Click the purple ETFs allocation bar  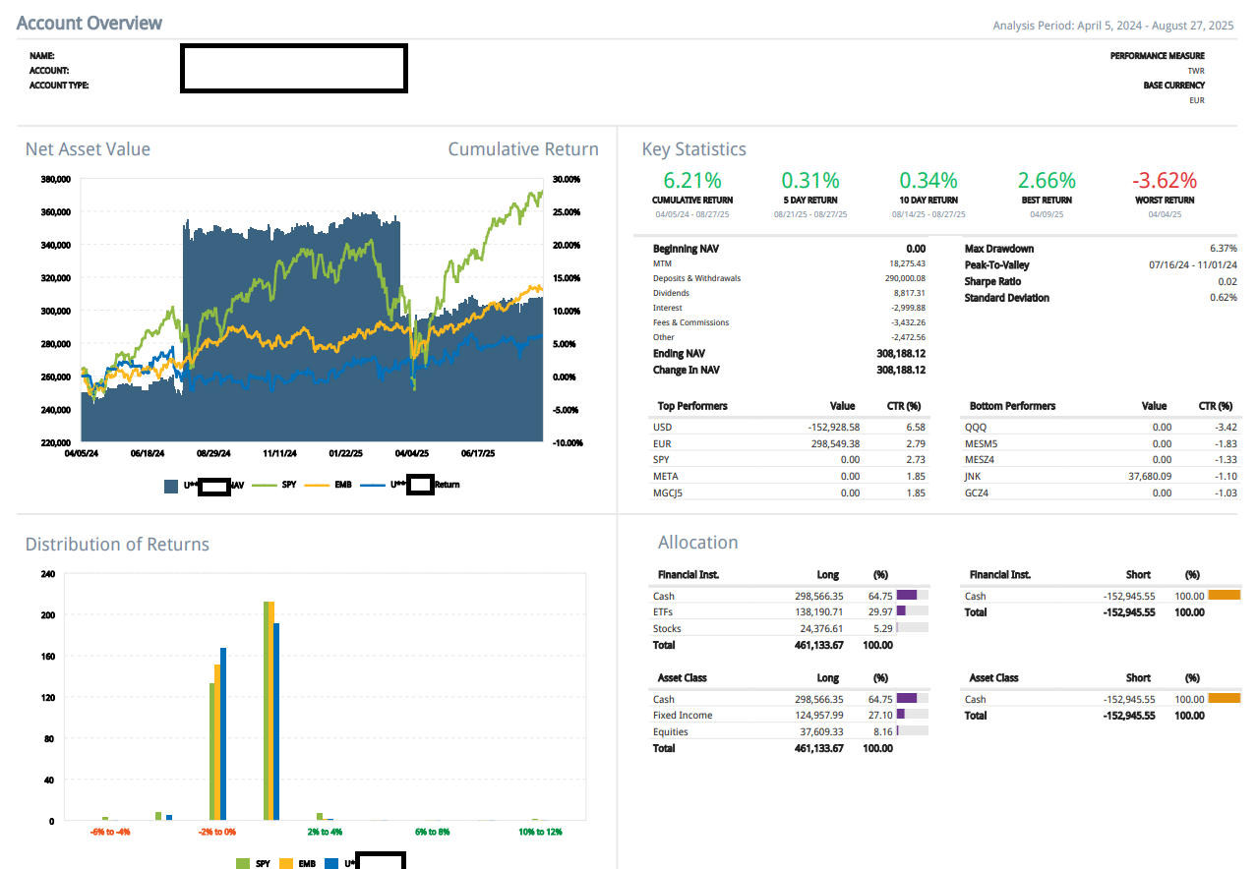pyautogui.click(x=900, y=611)
